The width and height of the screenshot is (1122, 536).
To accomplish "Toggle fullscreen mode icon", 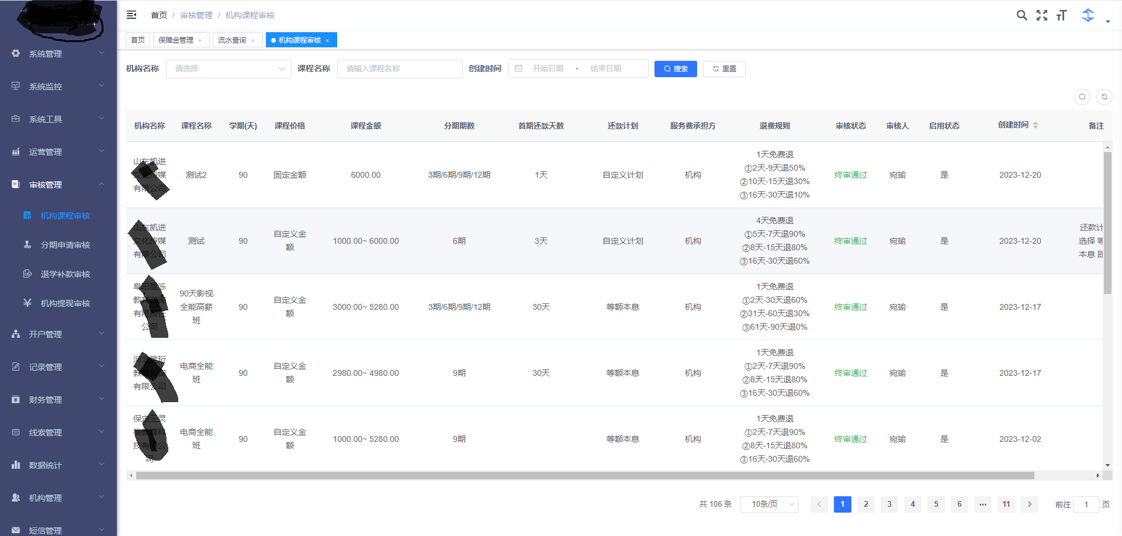I will [x=1042, y=15].
